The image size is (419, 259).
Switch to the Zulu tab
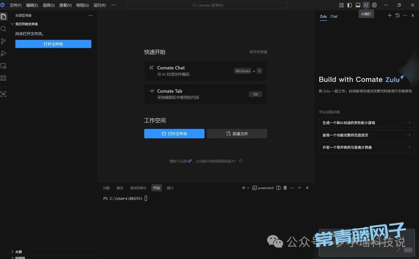pyautogui.click(x=323, y=16)
